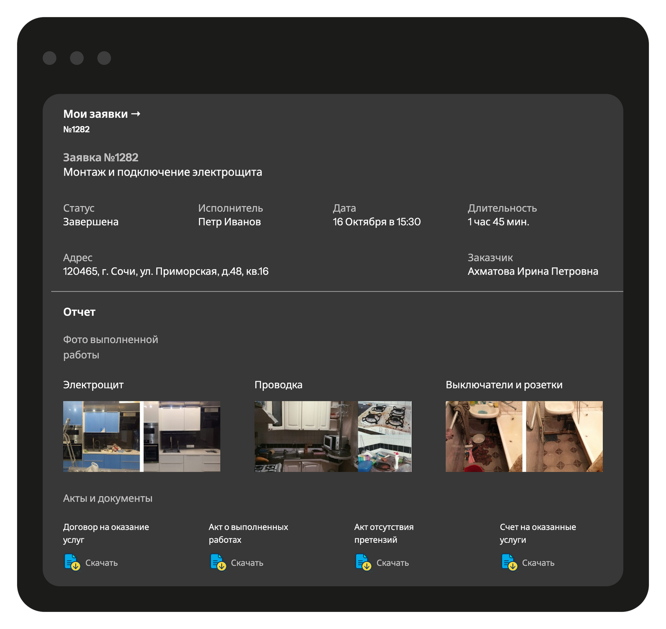
Task: Click document title 'Акт о выполненных работах'
Action: tap(249, 533)
